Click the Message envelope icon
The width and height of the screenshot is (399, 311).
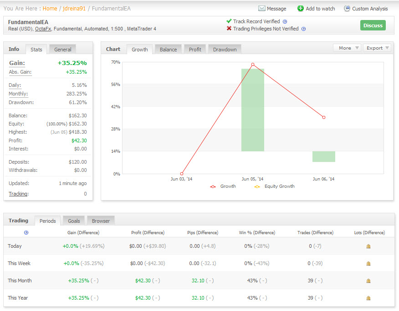tap(261, 9)
